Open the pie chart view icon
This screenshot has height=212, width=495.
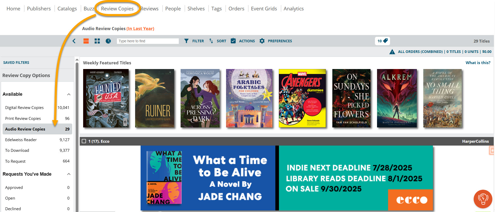coord(108,41)
